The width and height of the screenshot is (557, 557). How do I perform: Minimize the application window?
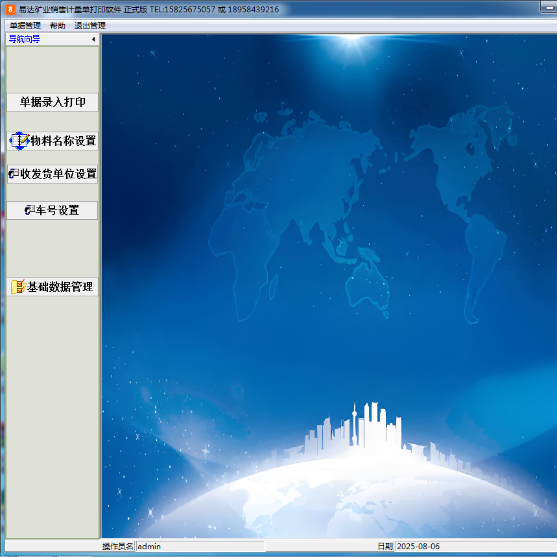pos(549,8)
